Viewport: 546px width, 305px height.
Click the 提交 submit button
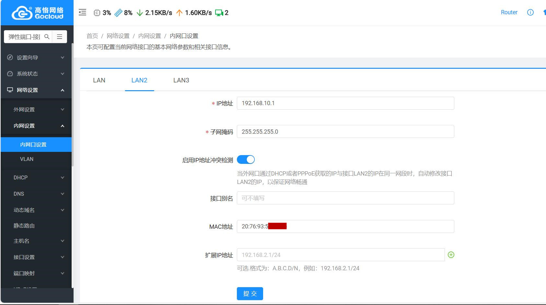(250, 294)
